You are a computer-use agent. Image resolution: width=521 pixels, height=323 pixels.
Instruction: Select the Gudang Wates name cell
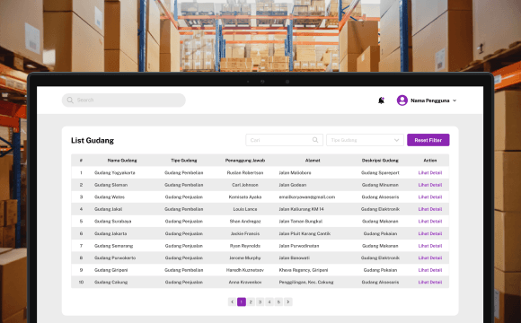click(x=110, y=196)
